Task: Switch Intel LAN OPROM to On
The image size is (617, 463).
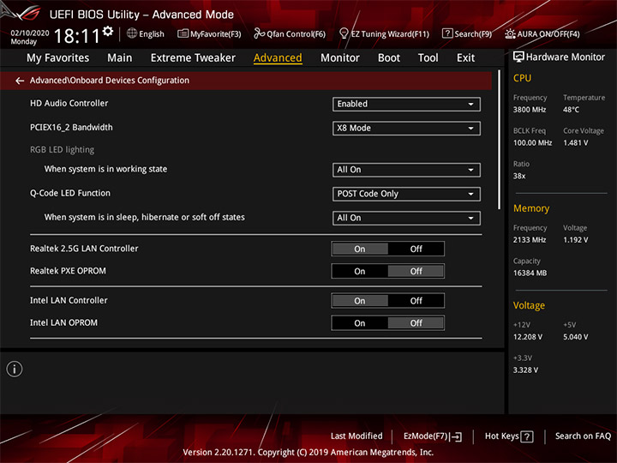Action: click(x=360, y=323)
